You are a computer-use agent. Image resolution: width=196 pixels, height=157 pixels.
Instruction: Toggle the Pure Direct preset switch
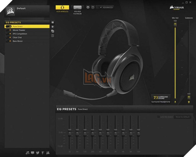9,26
